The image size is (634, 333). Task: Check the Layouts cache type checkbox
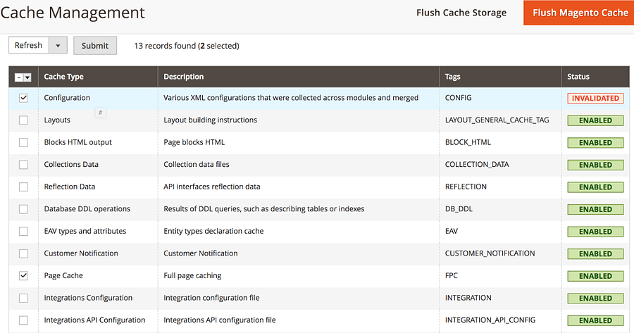pos(23,120)
